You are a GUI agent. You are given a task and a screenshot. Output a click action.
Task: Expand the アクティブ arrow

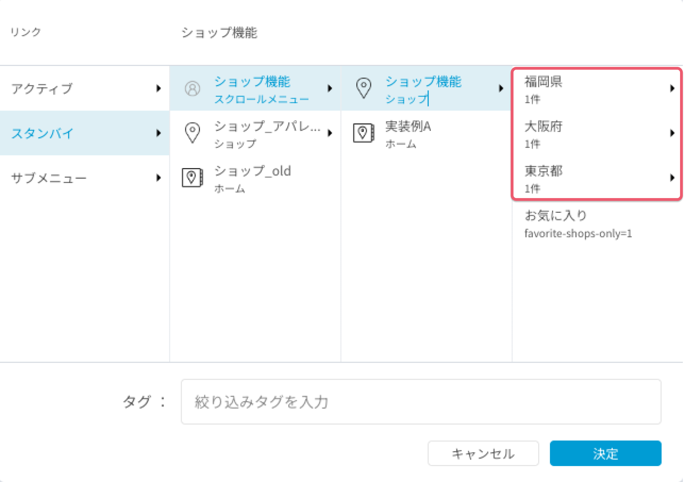coord(159,88)
